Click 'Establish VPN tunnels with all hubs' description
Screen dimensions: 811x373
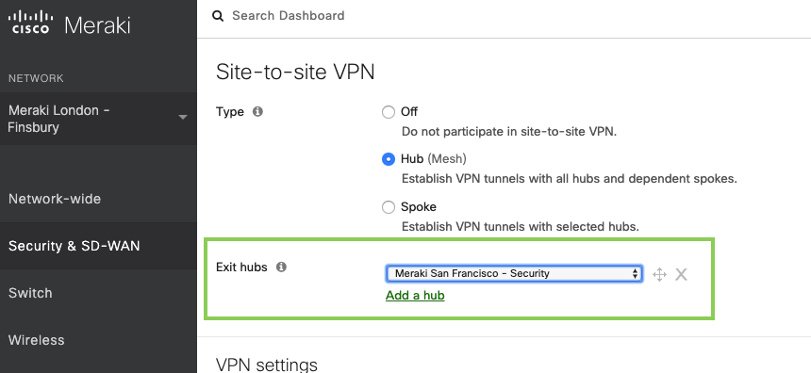pyautogui.click(x=570, y=179)
